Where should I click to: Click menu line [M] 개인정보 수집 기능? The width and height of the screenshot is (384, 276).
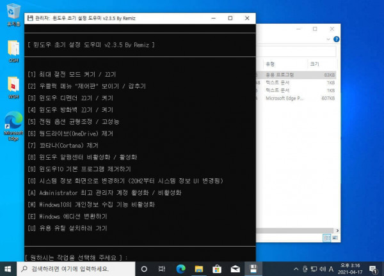tap(91, 204)
